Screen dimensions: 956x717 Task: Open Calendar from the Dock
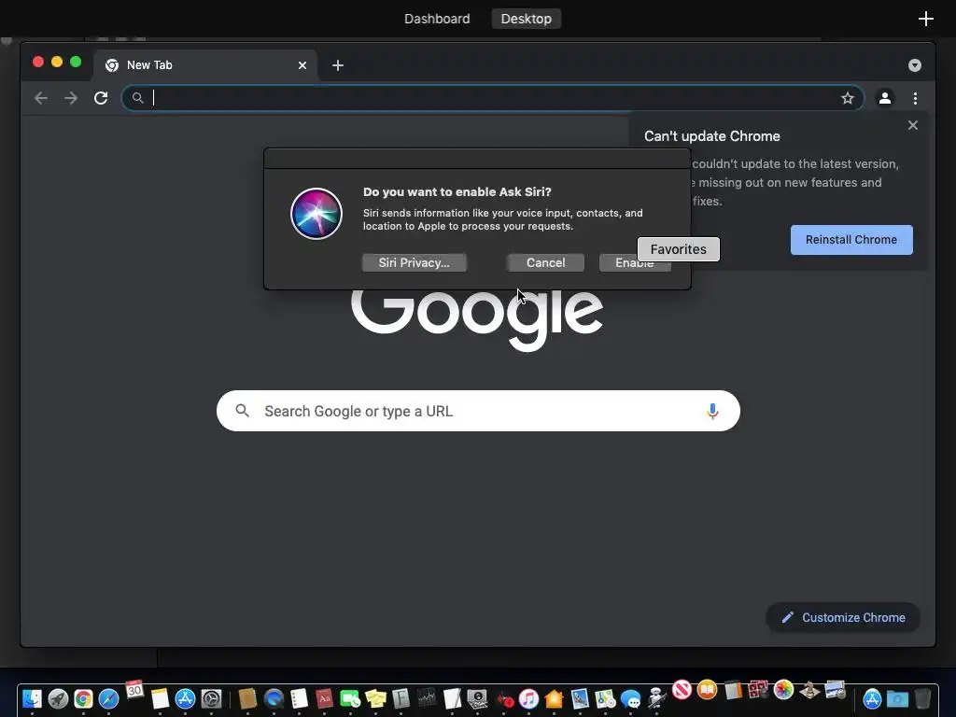pos(134,690)
